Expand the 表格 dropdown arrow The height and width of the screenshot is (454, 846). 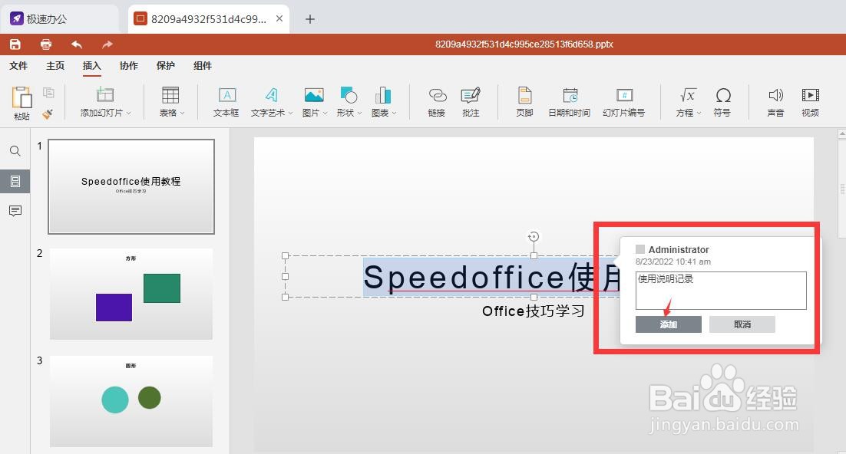point(183,113)
